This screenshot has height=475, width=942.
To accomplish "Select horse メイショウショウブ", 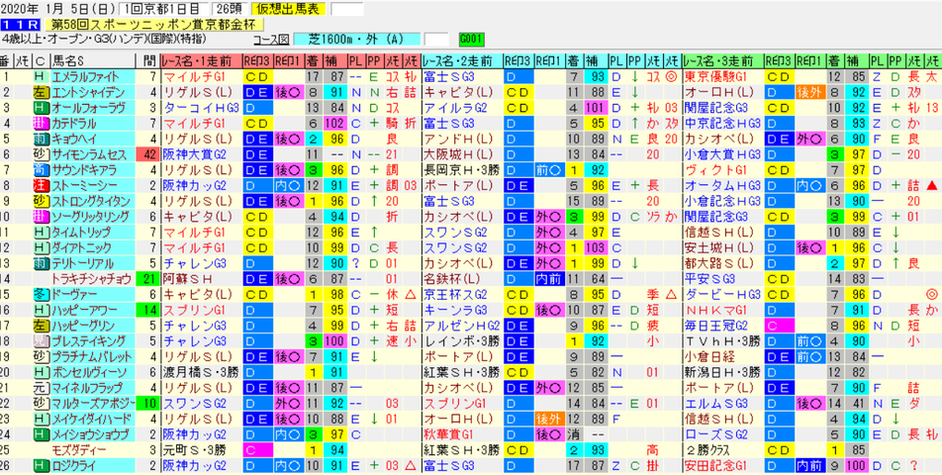I will click(x=92, y=434).
